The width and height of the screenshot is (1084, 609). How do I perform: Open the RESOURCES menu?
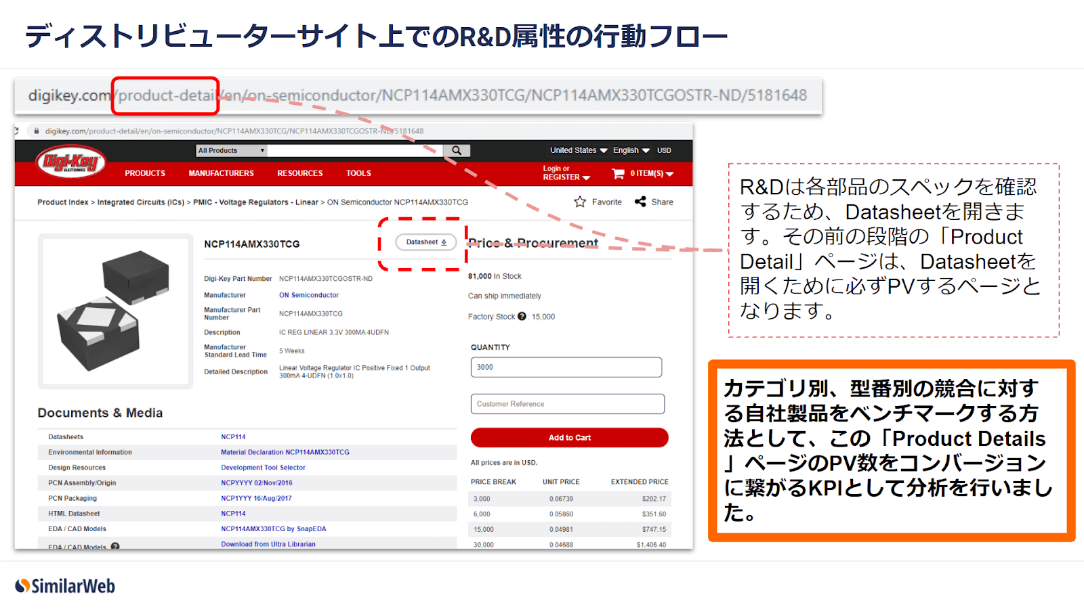pyautogui.click(x=299, y=173)
